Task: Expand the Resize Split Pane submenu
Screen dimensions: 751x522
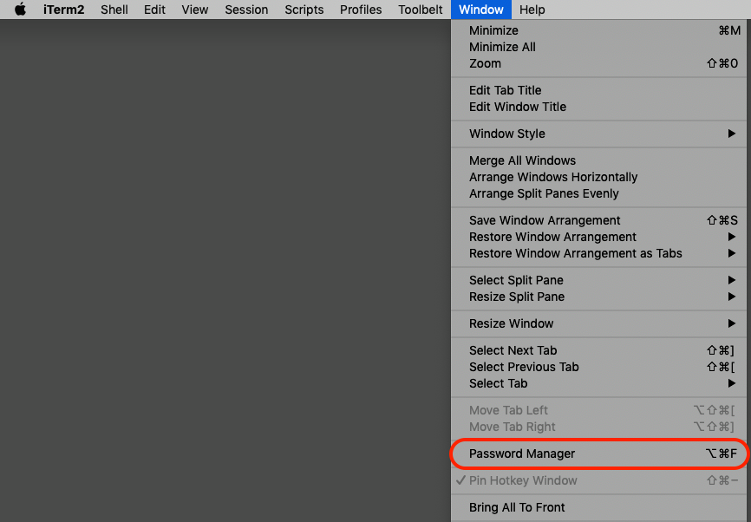Action: pyautogui.click(x=598, y=297)
